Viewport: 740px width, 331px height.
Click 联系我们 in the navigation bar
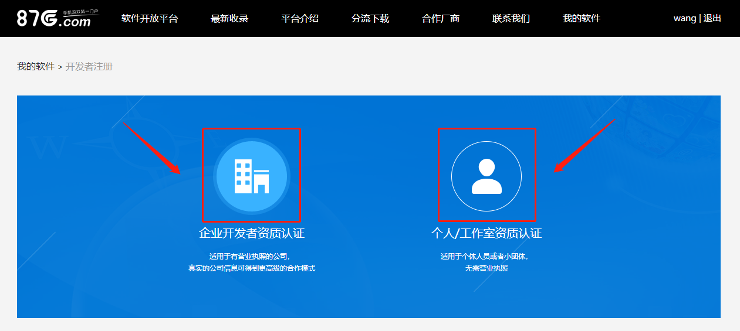click(x=511, y=18)
